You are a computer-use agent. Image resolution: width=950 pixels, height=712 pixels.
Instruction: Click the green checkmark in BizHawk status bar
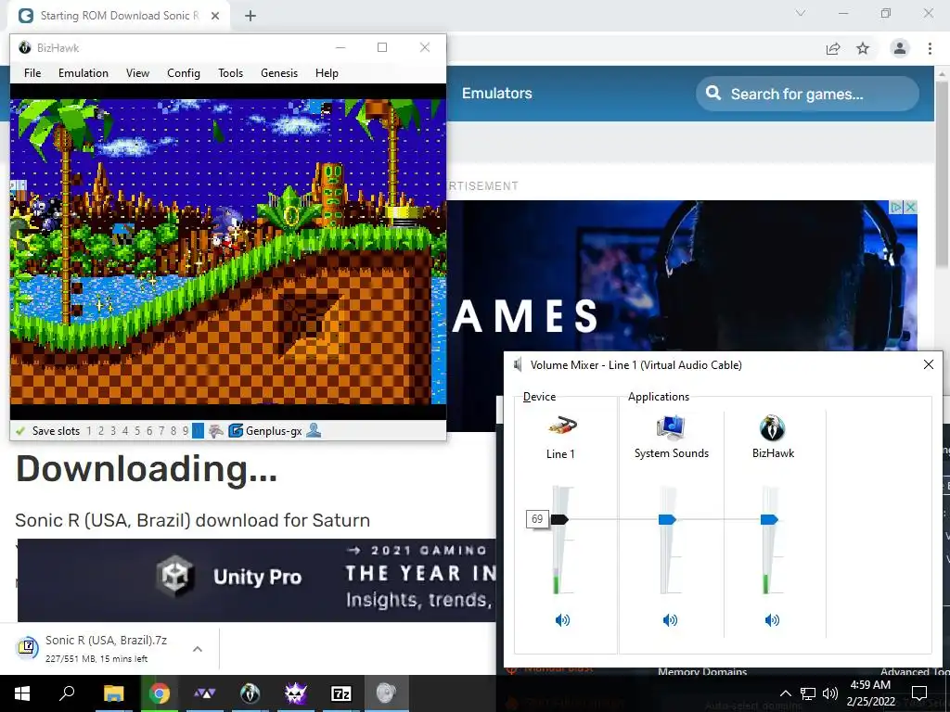point(20,431)
